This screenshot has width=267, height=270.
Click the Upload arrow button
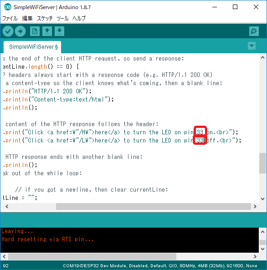(x=21, y=31)
